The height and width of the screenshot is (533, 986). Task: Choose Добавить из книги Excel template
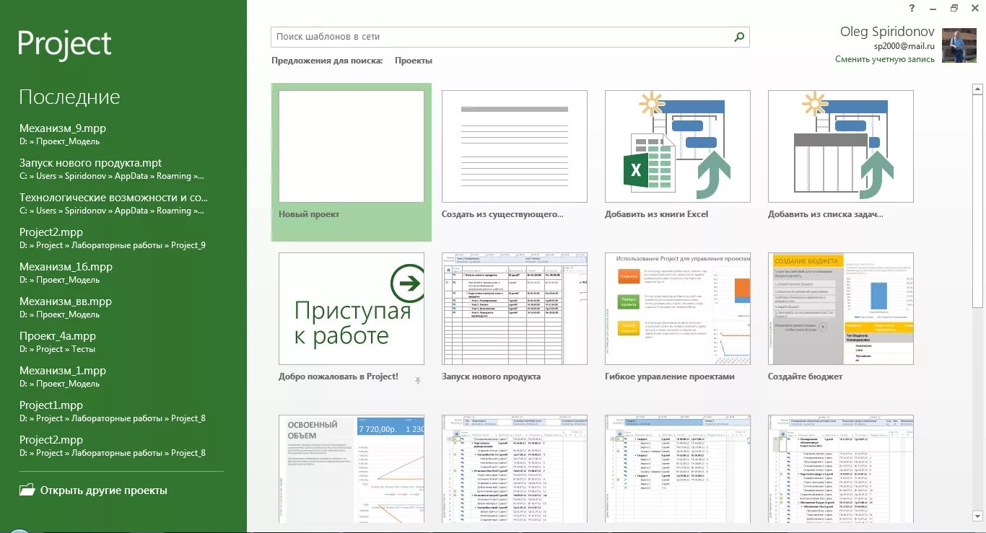(x=678, y=154)
